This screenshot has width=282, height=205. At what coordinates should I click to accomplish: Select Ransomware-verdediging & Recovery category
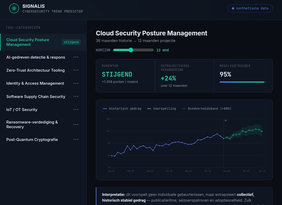point(43,125)
